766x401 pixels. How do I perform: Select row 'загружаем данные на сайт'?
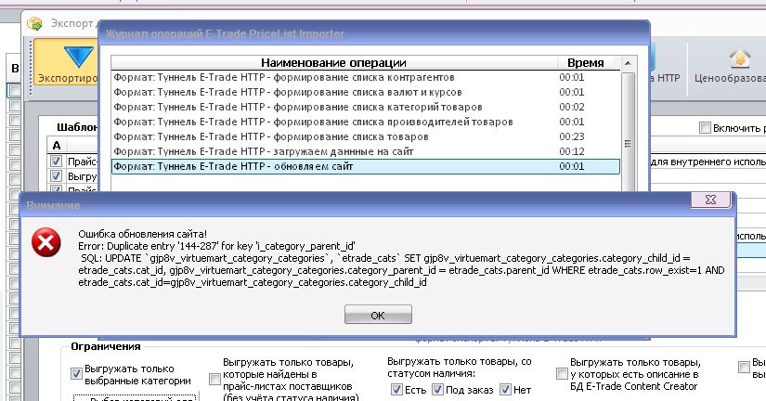click(366, 151)
